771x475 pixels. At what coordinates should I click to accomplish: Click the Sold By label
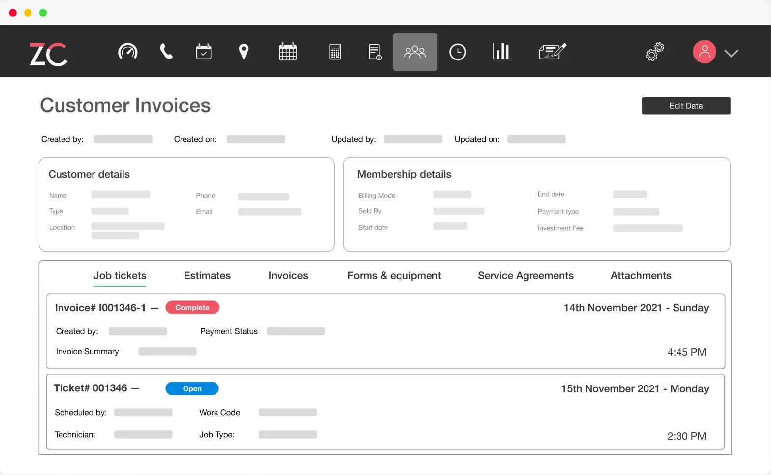pyautogui.click(x=370, y=211)
